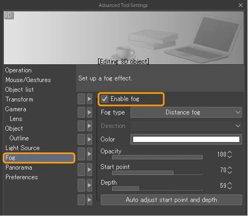This screenshot has width=248, height=216.
Task: Click the 3D object preview image
Action: point(124,38)
